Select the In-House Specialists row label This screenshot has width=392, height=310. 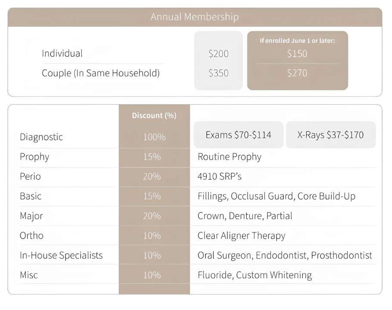(61, 255)
